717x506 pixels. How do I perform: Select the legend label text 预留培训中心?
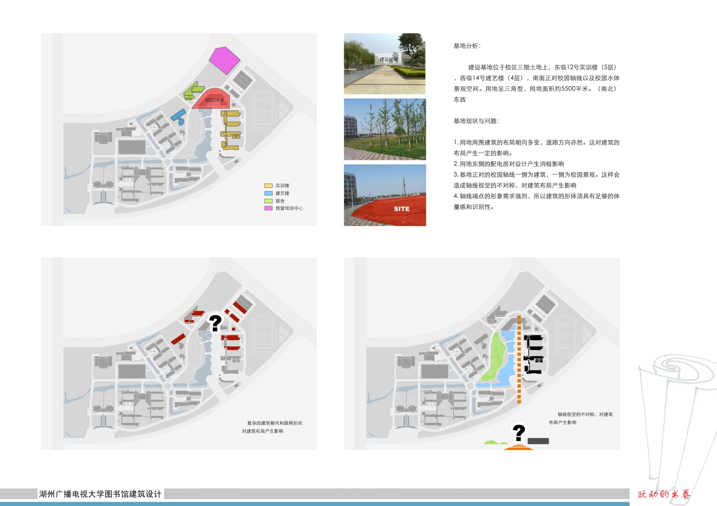[289, 208]
